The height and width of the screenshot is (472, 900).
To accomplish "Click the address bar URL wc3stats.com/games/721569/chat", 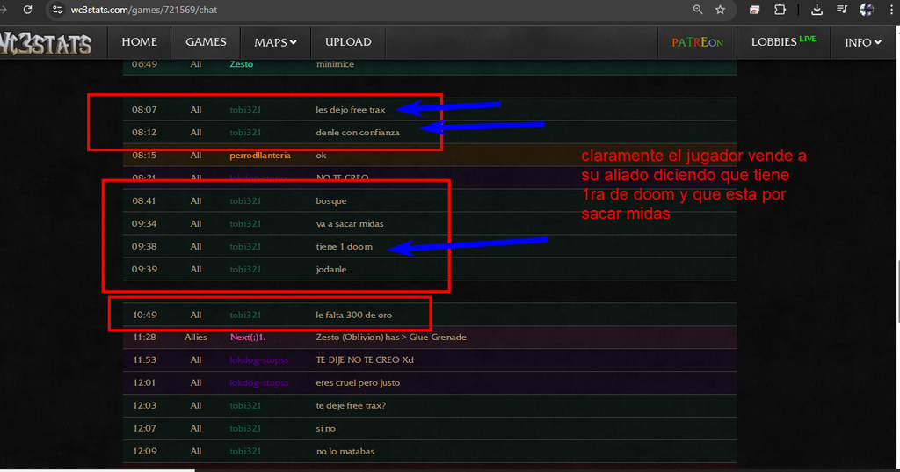I will (x=143, y=10).
